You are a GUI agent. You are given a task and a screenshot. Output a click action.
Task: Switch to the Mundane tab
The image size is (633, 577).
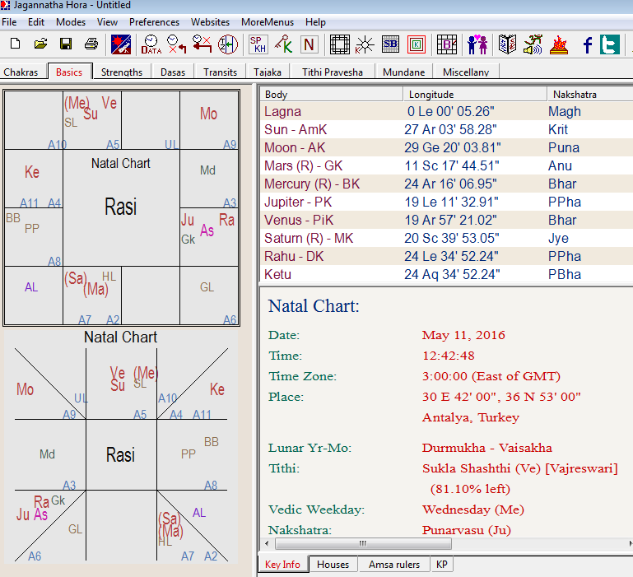click(403, 72)
